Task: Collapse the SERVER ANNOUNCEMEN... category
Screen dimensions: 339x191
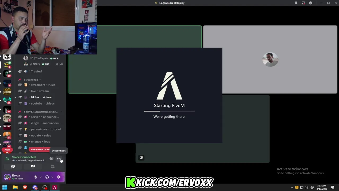Action: (40, 112)
